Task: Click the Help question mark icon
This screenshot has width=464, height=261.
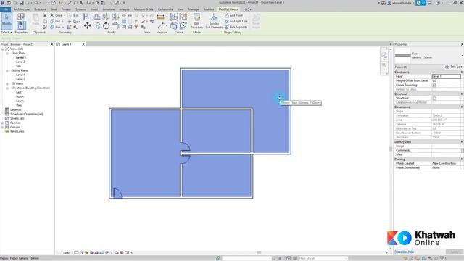Action: tap(438, 3)
